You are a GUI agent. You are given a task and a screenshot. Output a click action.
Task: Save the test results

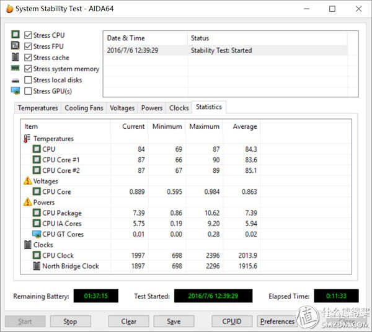pyautogui.click(x=174, y=321)
